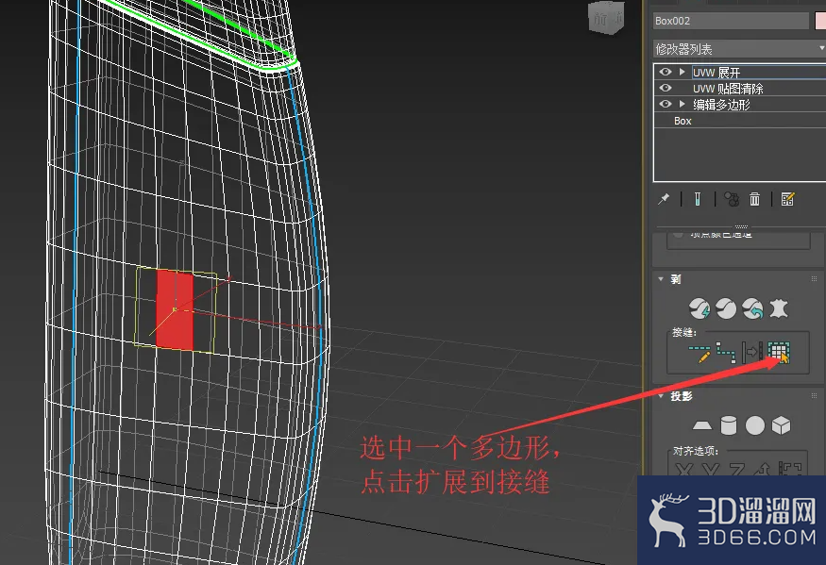Toggle eye icon for UVW 展开 modifier
826x565 pixels.
coord(666,72)
